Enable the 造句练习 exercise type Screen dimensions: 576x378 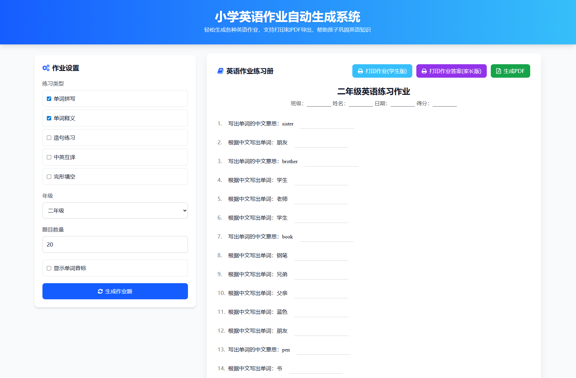49,138
